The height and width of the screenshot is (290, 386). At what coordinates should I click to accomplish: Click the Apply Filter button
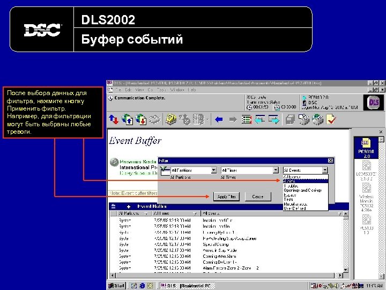click(226, 197)
